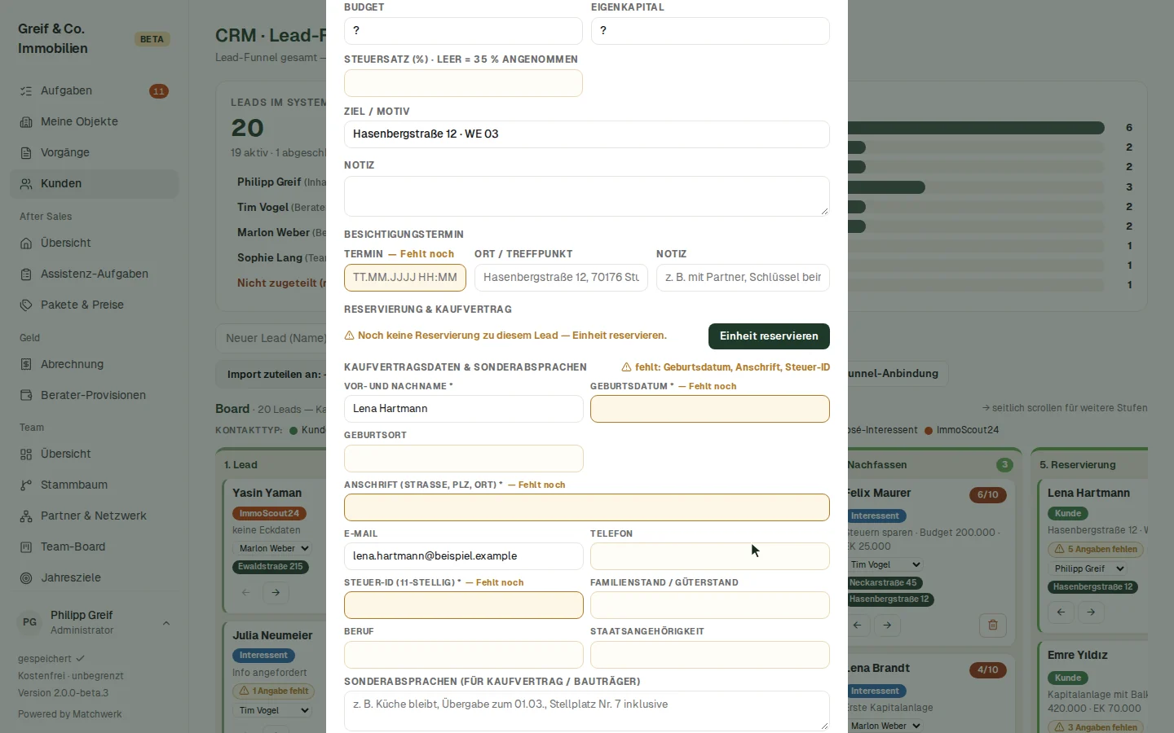Click the Termin date-time input field

(405, 278)
